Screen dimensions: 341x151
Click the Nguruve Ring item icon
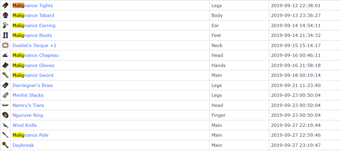point(5,115)
